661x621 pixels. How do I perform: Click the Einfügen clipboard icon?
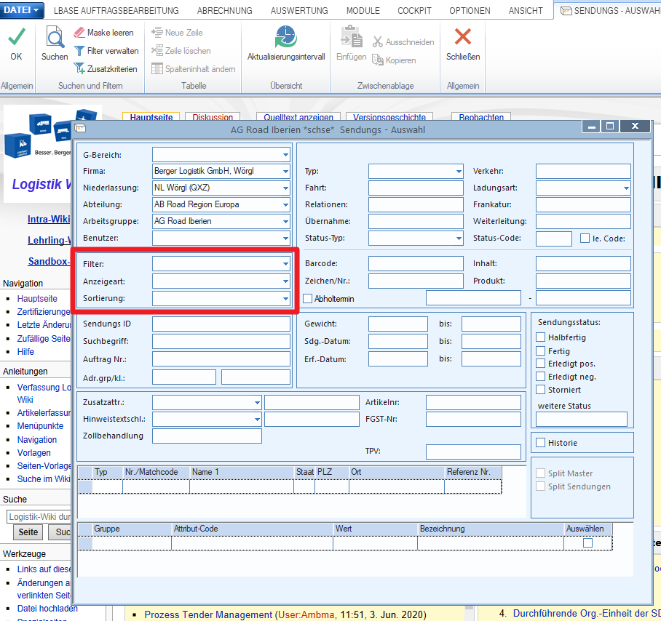[351, 37]
